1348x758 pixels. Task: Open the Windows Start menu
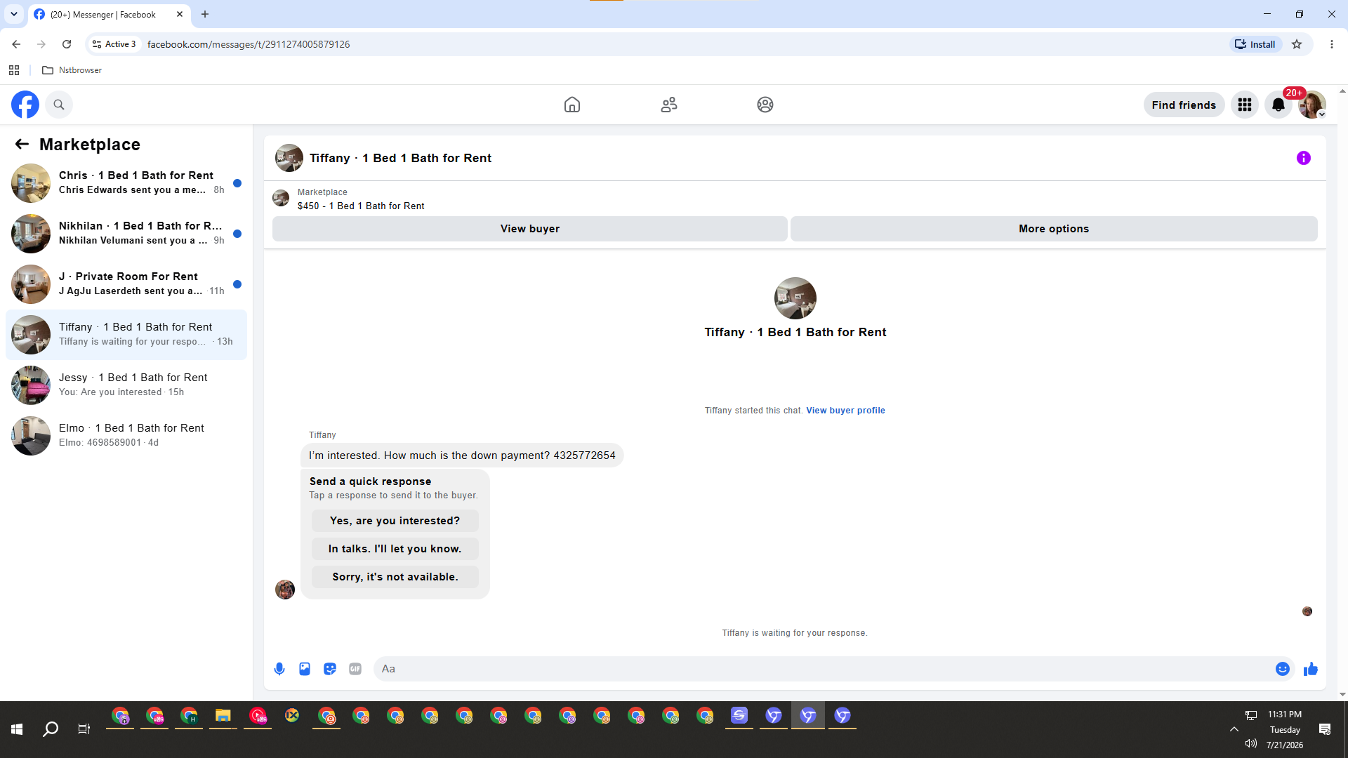17,729
